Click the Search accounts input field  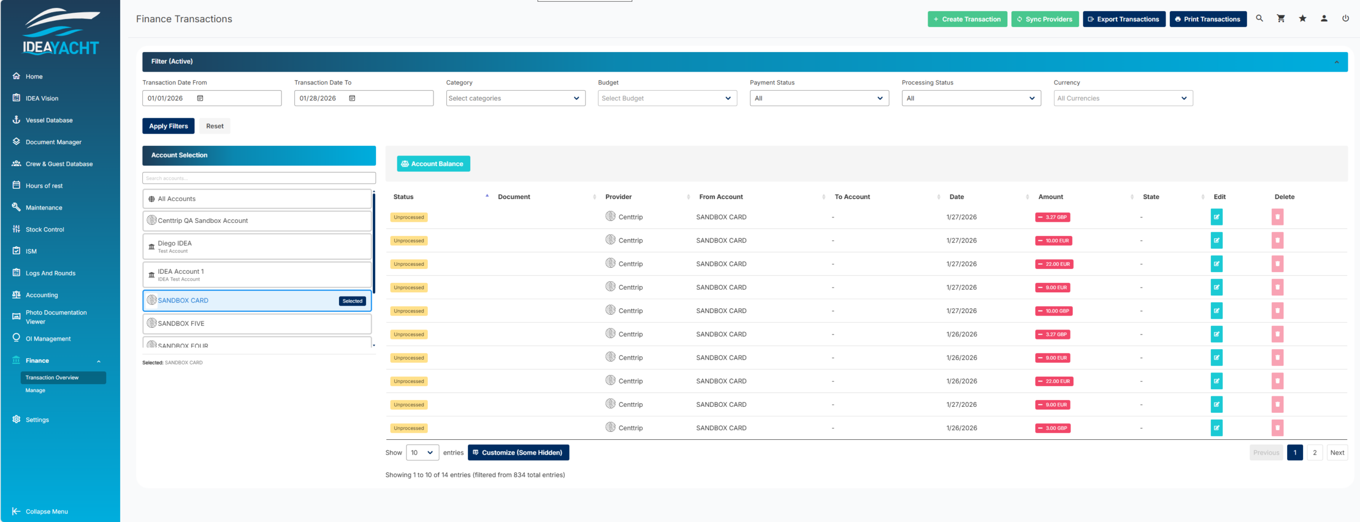pyautogui.click(x=259, y=178)
